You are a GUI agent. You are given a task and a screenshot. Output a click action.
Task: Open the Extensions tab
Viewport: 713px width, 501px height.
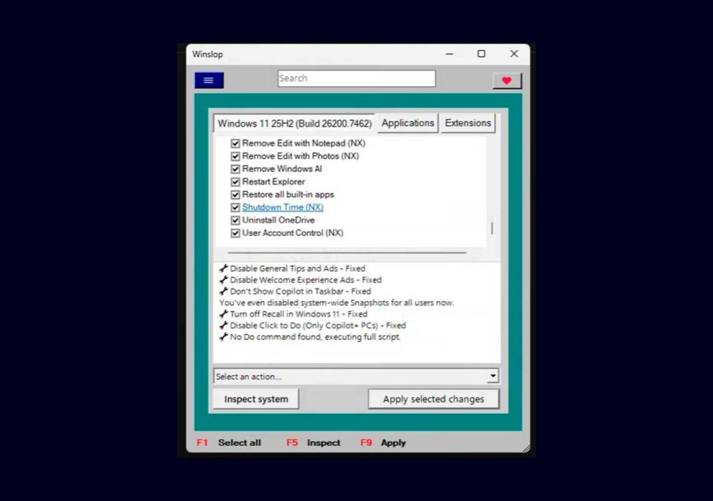(467, 123)
